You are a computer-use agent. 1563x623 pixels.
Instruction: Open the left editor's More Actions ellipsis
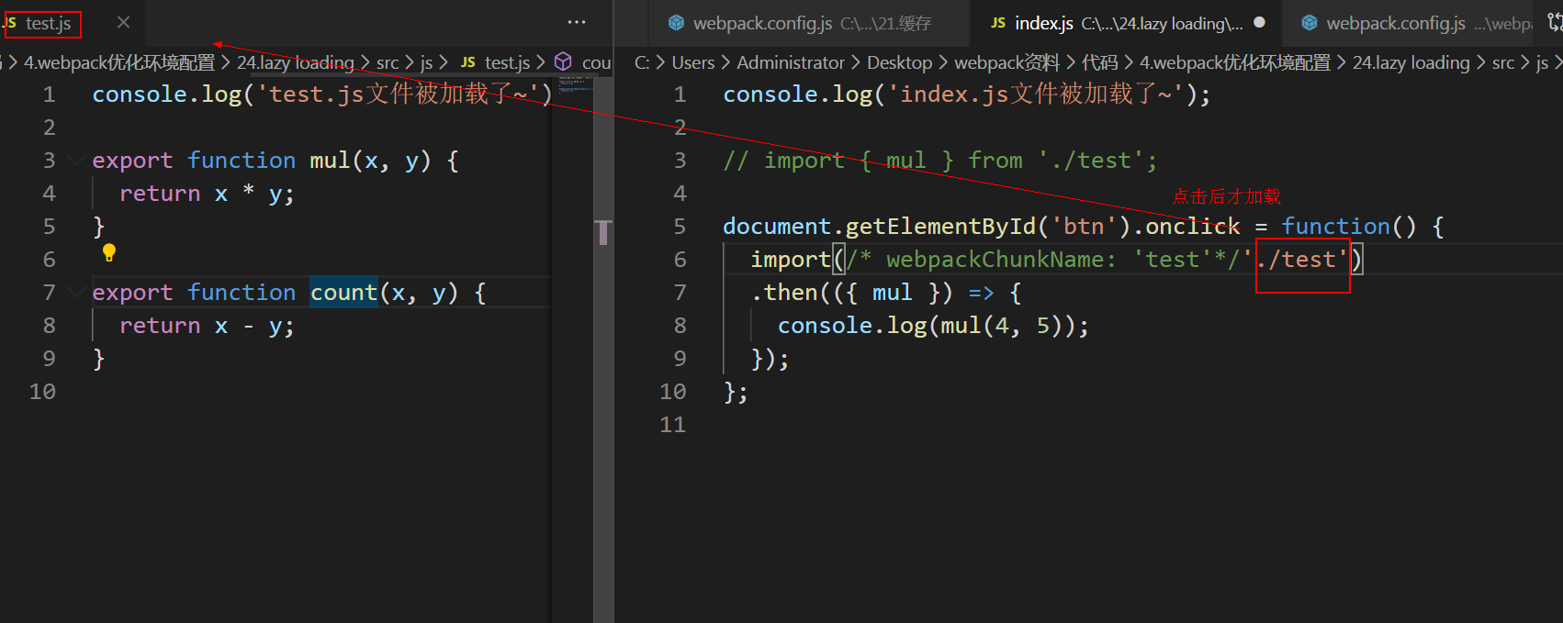coord(577,23)
